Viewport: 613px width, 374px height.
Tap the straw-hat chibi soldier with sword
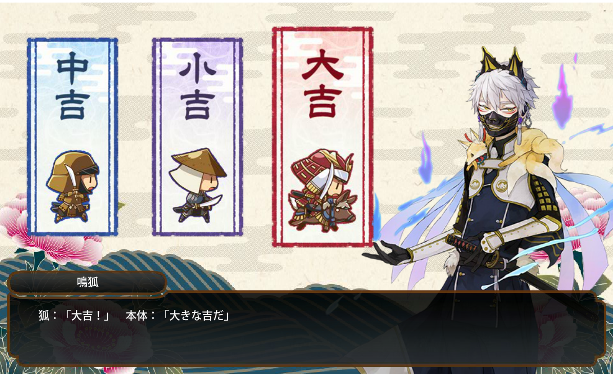point(198,185)
